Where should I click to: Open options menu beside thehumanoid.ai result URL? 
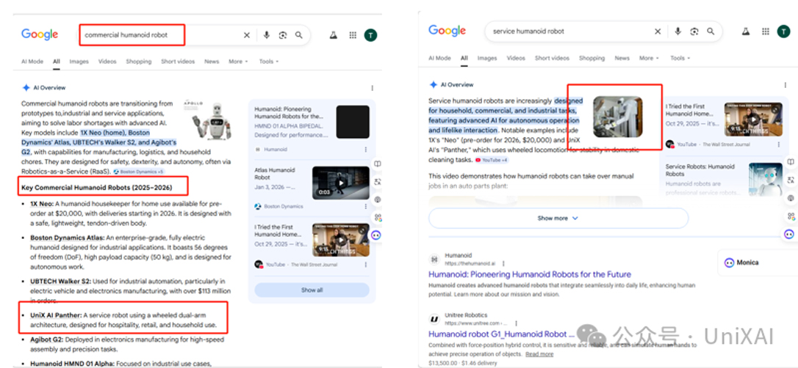point(504,264)
